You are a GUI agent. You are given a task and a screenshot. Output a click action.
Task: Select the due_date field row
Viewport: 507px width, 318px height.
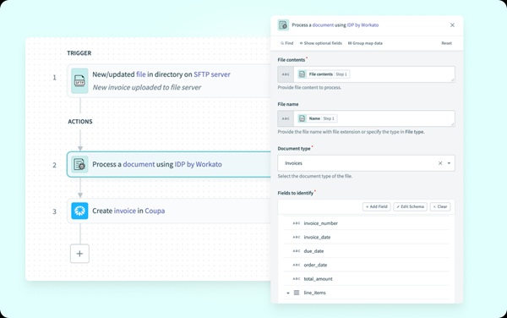pos(367,251)
